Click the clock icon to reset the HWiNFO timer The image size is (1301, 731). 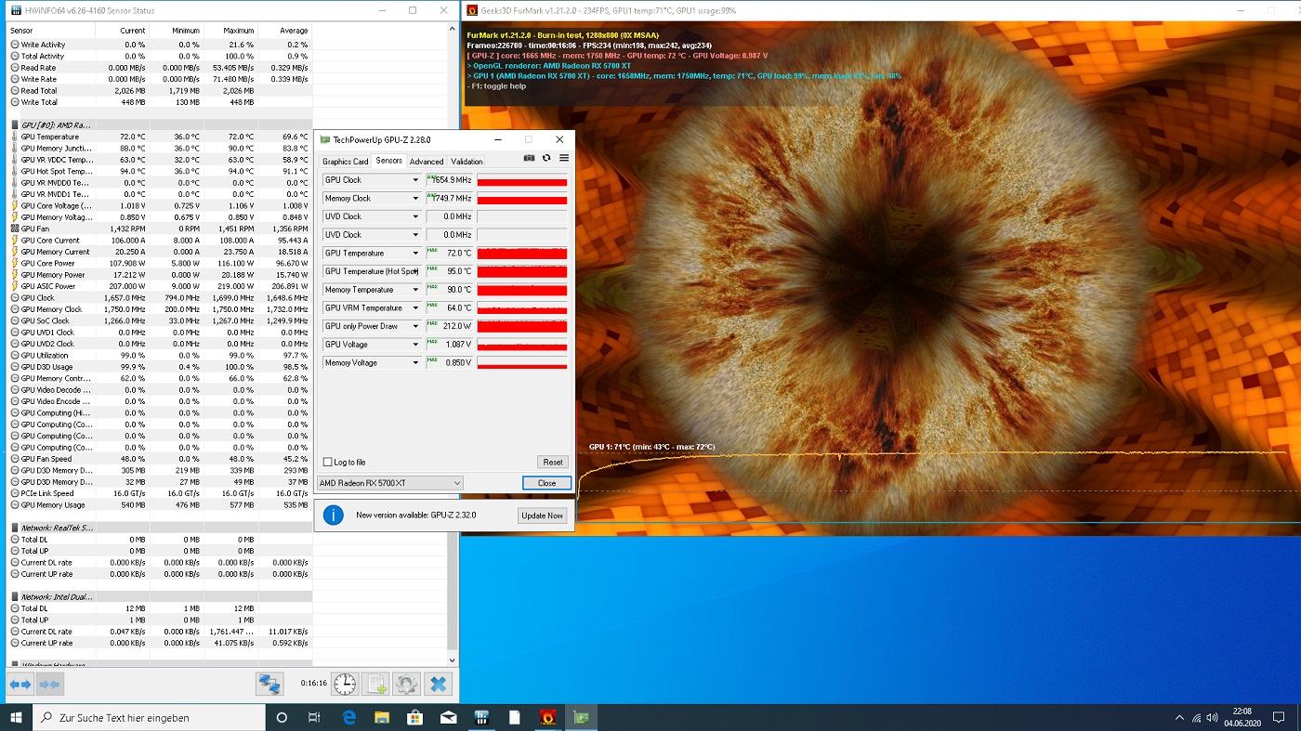[x=345, y=685]
